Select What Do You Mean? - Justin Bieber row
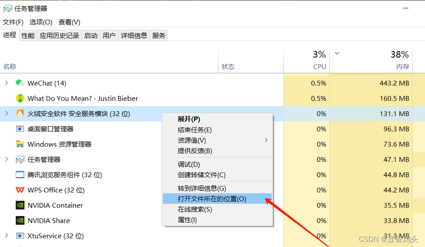Viewport: 425px width, 247px height. [212, 98]
